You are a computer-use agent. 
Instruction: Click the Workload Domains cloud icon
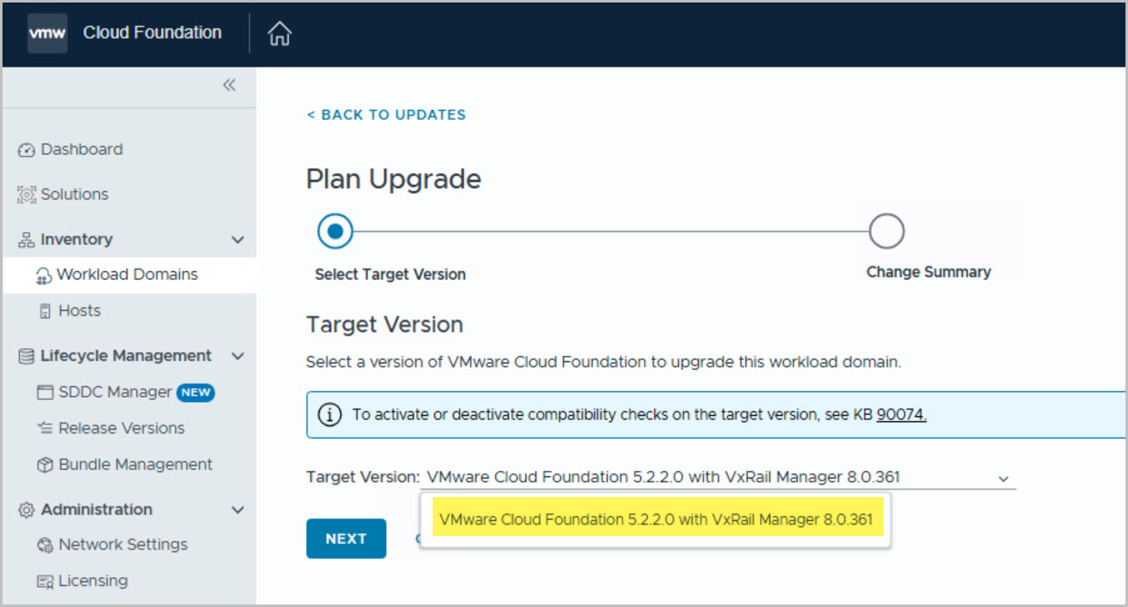point(43,275)
